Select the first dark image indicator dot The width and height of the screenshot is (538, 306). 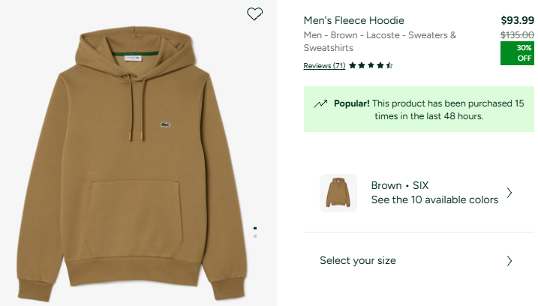[x=255, y=228]
